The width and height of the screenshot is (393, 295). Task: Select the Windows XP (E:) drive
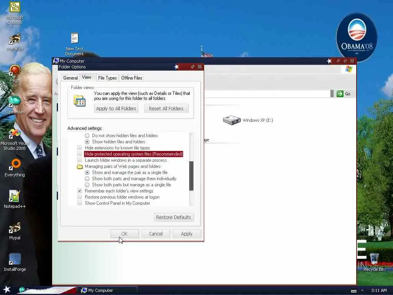pos(248,120)
